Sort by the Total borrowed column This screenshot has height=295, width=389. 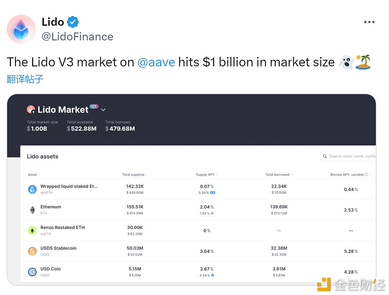tap(279, 175)
